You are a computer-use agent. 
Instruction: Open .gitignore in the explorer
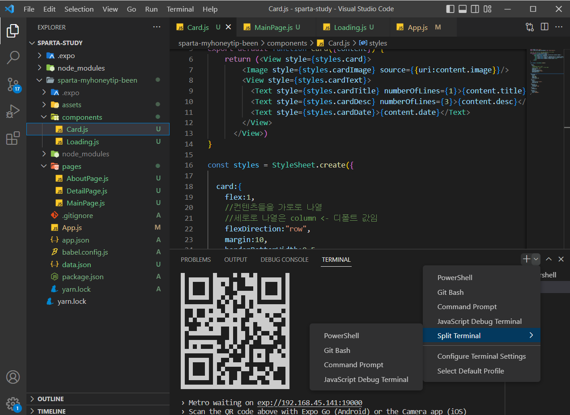click(98, 215)
